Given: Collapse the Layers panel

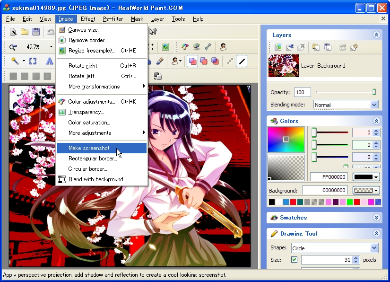Looking at the screenshot, I should pyautogui.click(x=376, y=35).
